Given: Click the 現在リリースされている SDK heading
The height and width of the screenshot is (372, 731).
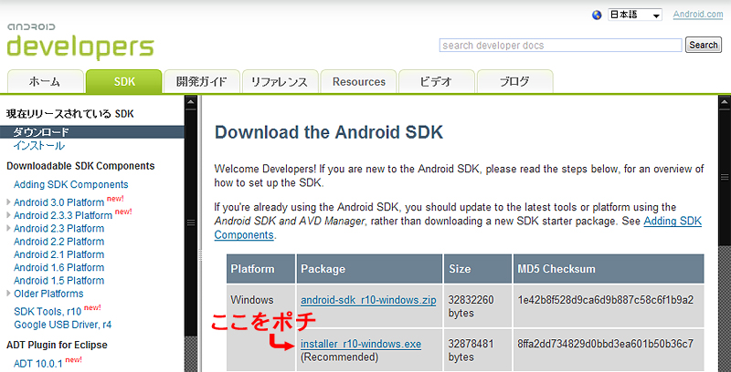Looking at the screenshot, I should [70, 114].
